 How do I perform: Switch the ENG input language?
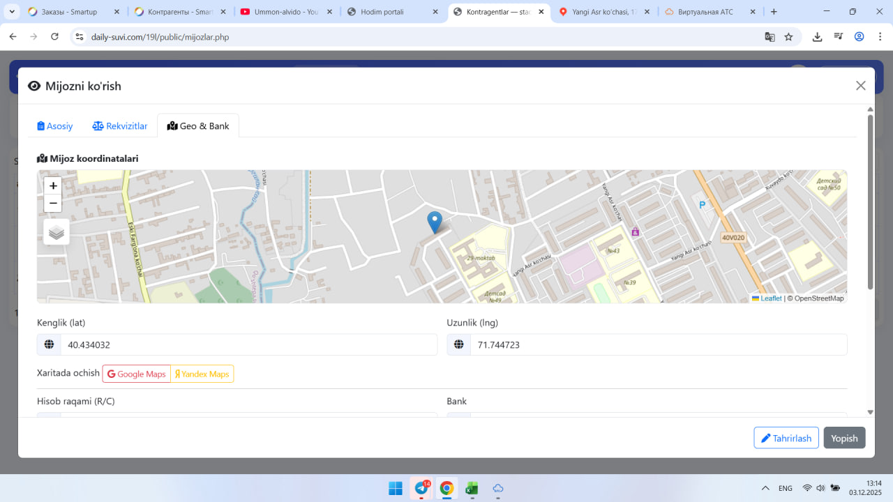786,488
